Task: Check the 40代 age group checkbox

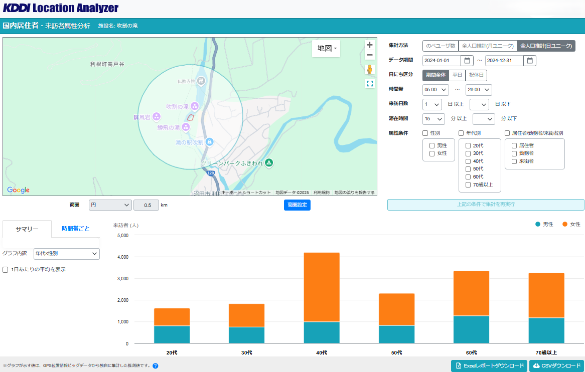Action: (468, 161)
